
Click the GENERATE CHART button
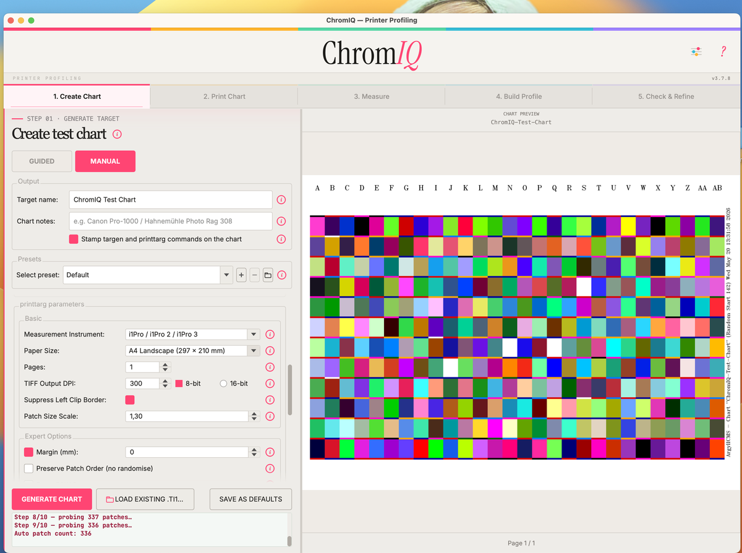pyautogui.click(x=52, y=499)
